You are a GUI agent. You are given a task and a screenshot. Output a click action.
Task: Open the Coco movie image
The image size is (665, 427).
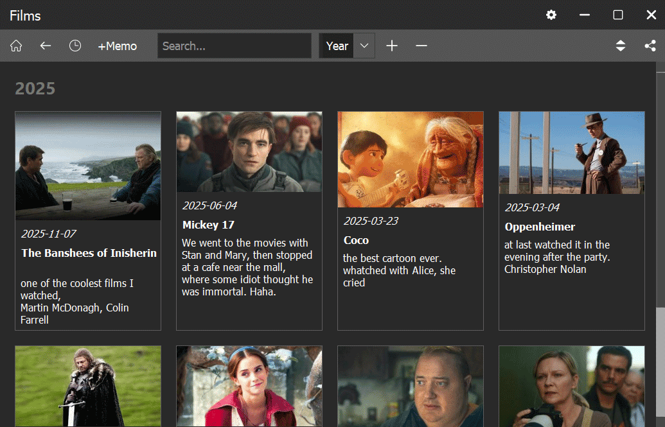pyautogui.click(x=411, y=159)
